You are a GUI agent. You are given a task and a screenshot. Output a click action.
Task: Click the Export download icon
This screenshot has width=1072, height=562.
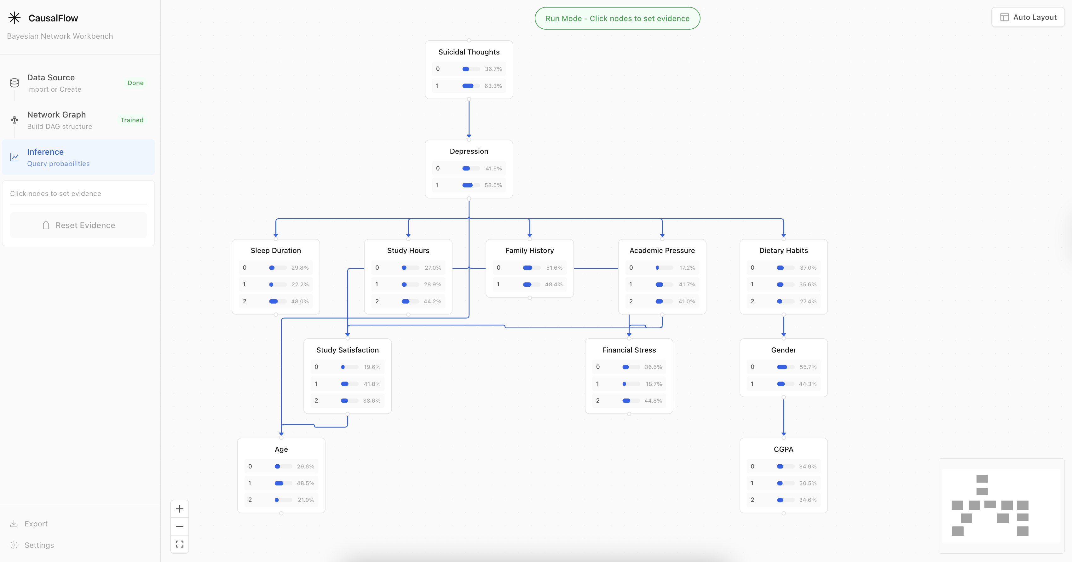point(14,524)
